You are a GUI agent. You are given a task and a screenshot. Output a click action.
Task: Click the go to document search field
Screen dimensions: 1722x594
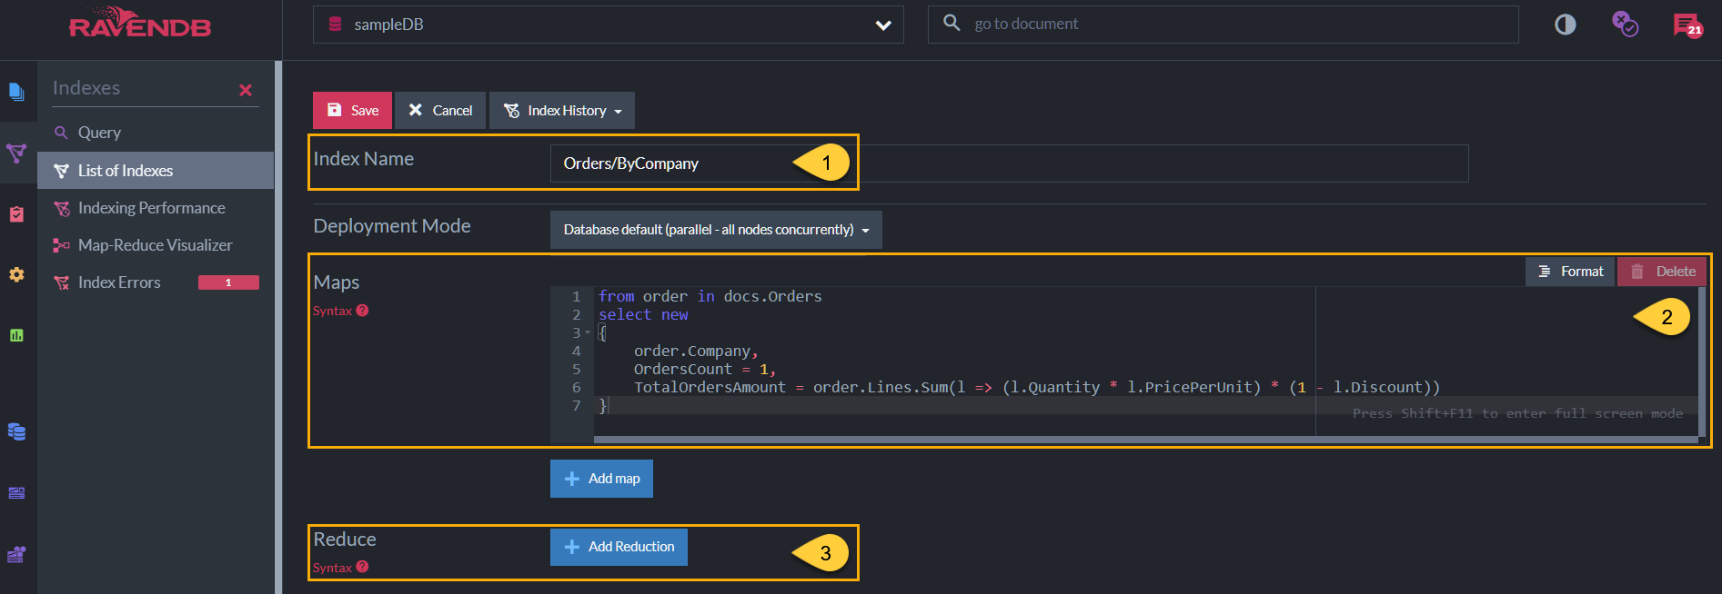1224,25
